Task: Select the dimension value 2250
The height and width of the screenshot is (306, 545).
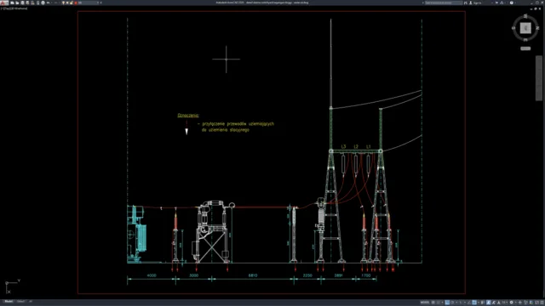Action: [x=307, y=275]
